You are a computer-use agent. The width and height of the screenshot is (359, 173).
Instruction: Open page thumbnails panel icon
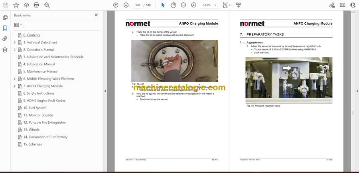click(x=5, y=17)
